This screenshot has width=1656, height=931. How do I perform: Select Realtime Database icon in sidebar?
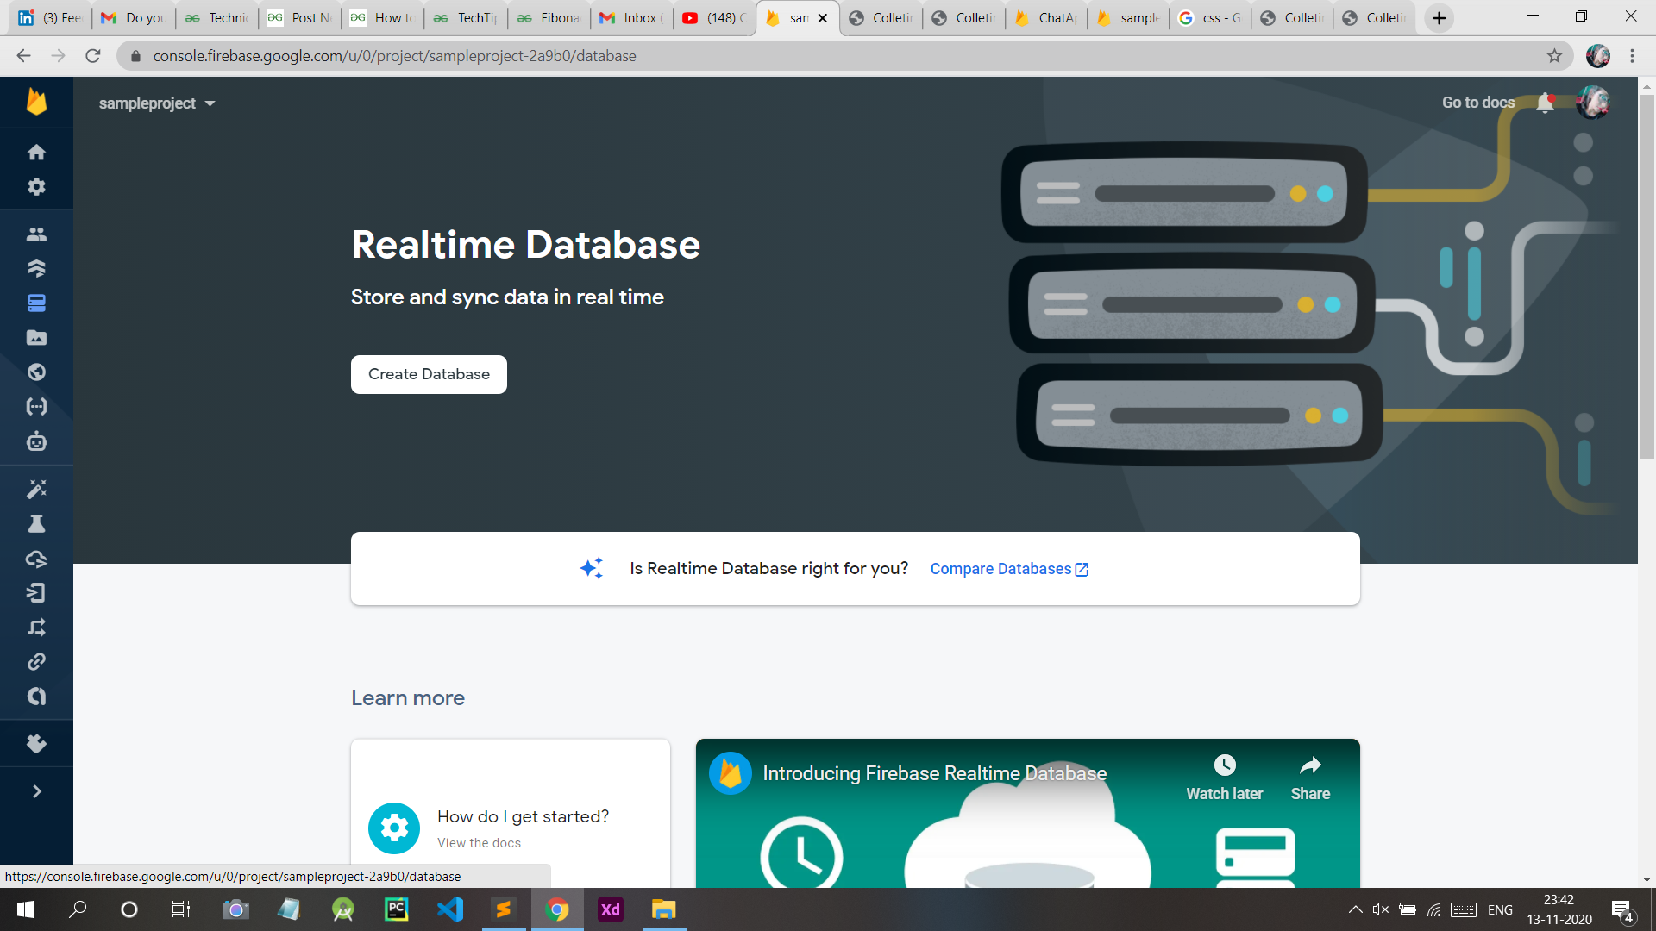point(36,303)
